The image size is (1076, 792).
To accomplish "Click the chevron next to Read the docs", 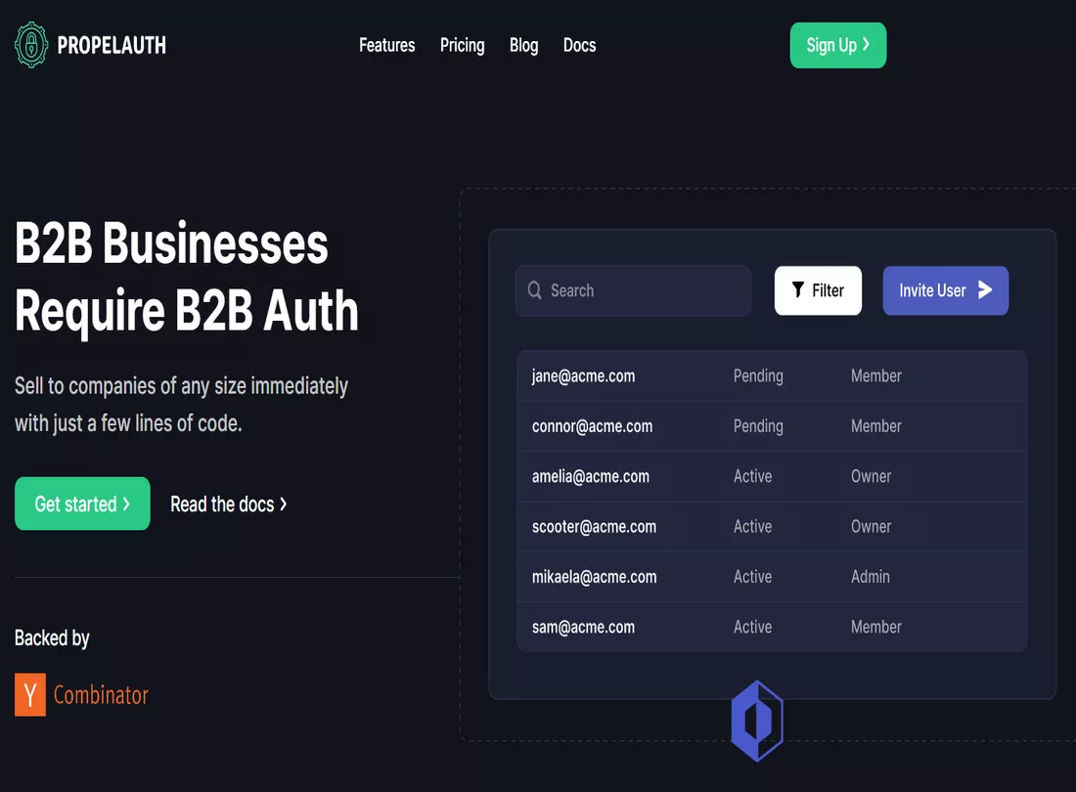I will coord(283,504).
